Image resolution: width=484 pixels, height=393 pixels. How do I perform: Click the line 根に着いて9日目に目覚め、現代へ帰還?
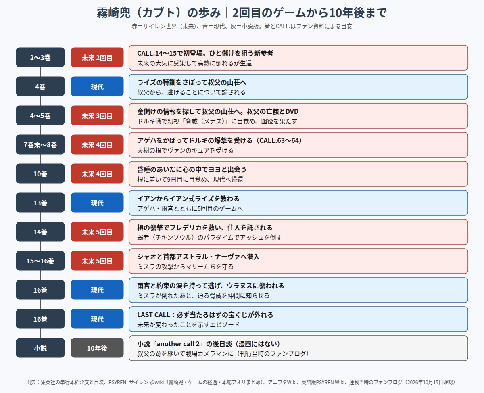pos(190,179)
